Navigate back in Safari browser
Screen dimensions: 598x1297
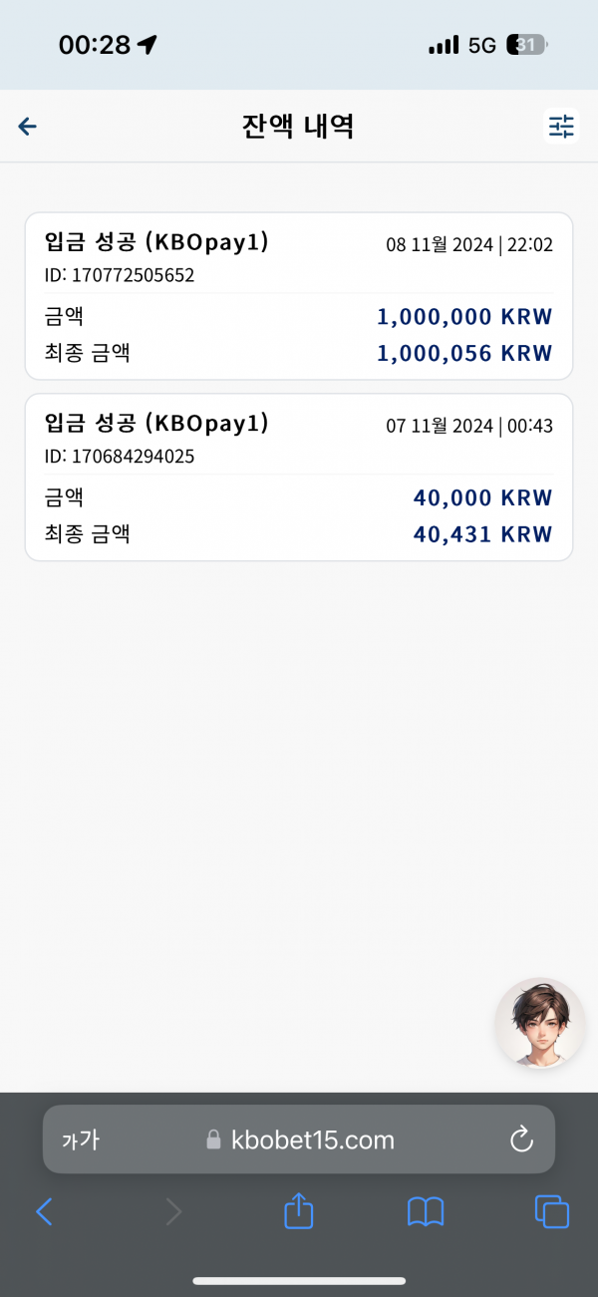point(44,1212)
